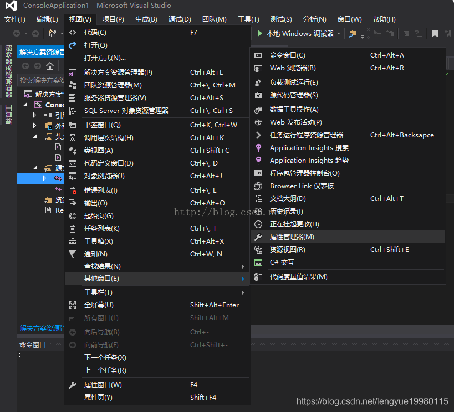Choose 打开方式(N)... menu entry
The width and height of the screenshot is (454, 412).
click(157, 58)
